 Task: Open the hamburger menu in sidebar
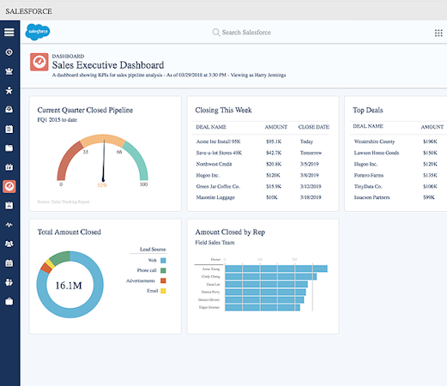(x=9, y=32)
